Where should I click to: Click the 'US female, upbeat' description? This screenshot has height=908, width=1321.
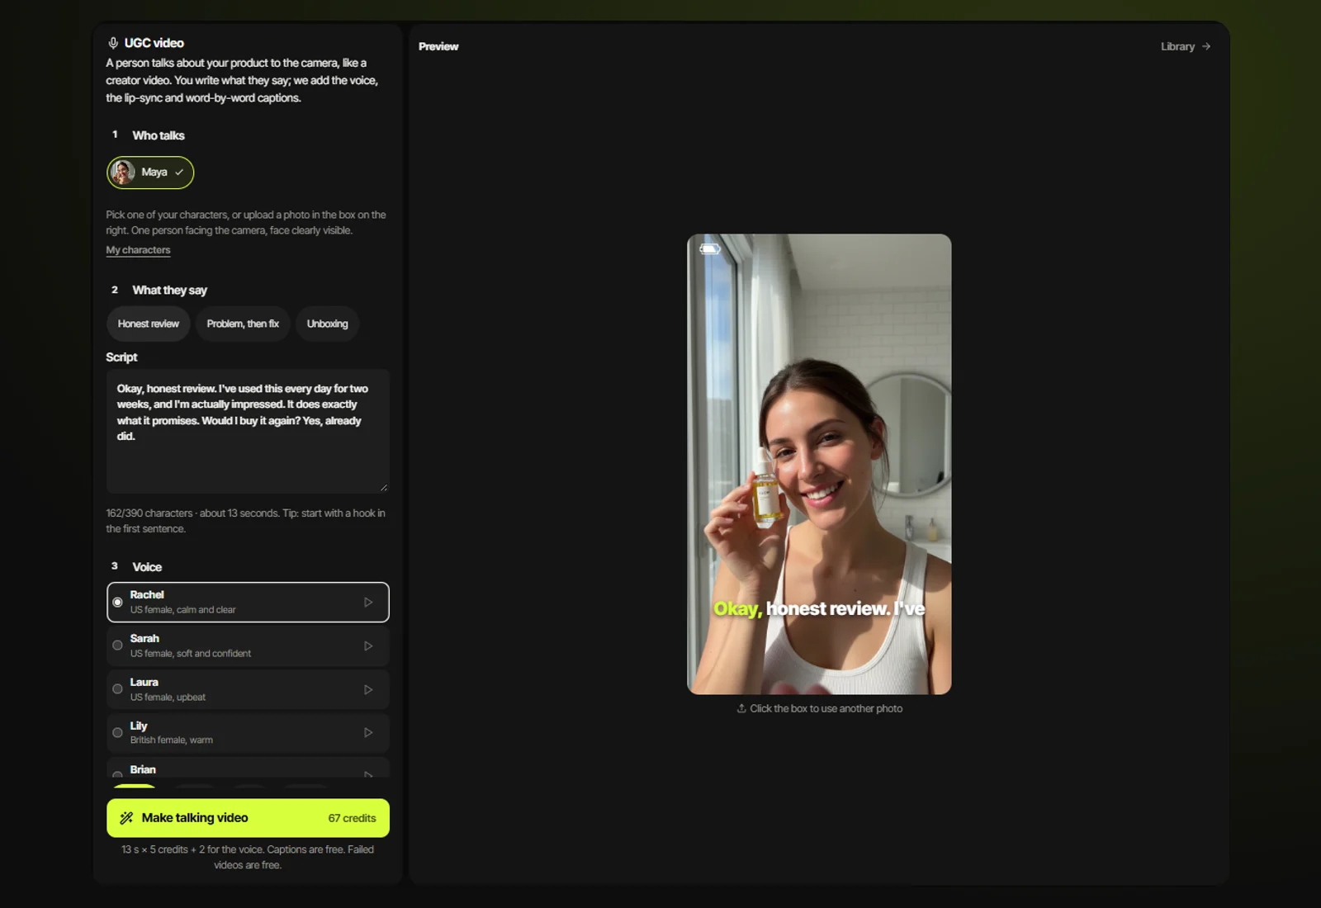tap(168, 698)
